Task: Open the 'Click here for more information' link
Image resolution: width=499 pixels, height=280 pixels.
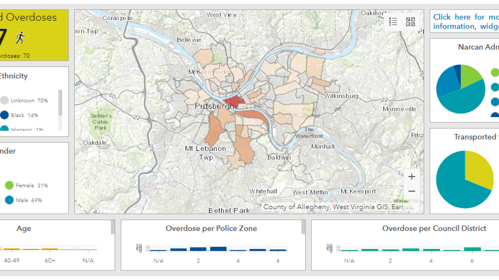Action: [x=464, y=21]
